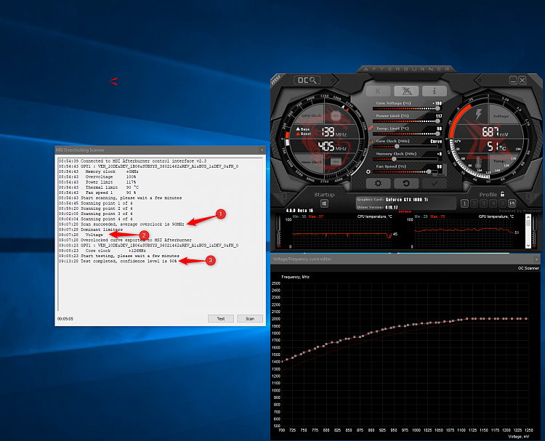
Task: Click the curve point at 700 mV
Action: coord(282,361)
